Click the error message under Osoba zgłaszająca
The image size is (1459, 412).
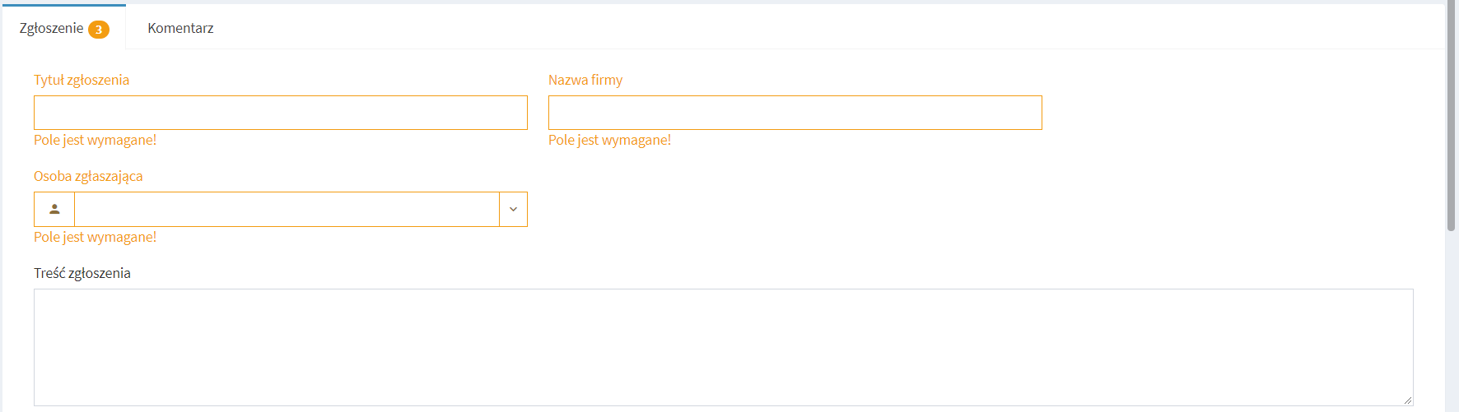coord(96,237)
